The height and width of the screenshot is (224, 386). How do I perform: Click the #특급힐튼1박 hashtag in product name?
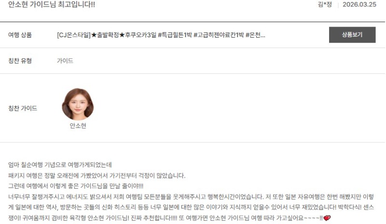click(x=175, y=35)
